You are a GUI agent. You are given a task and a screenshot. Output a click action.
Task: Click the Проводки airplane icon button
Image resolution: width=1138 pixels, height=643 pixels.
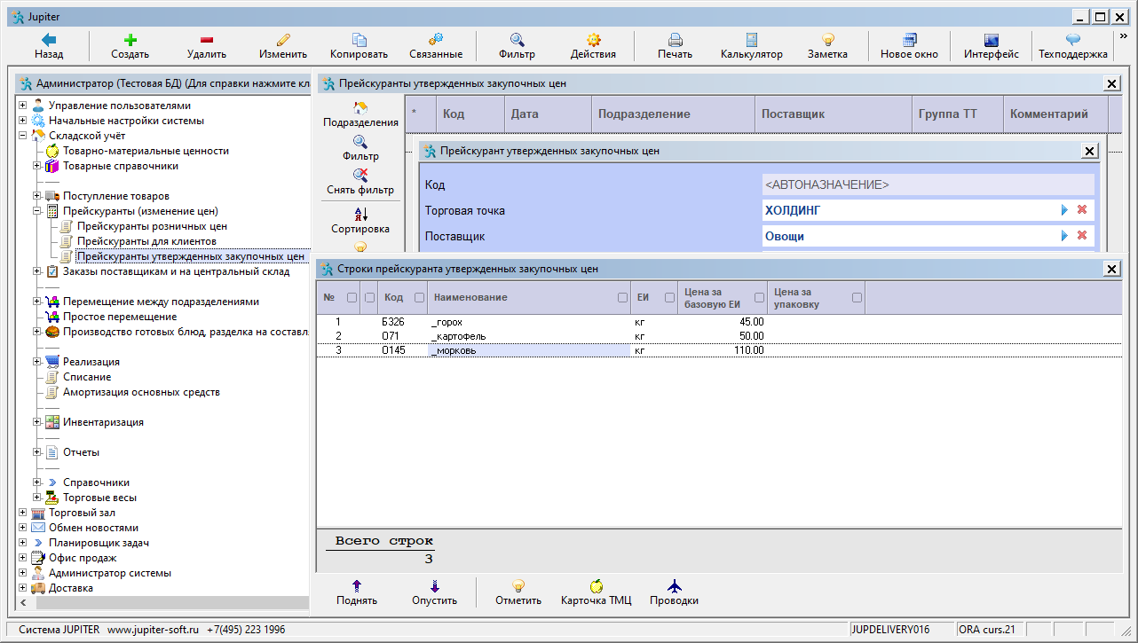pos(674,592)
